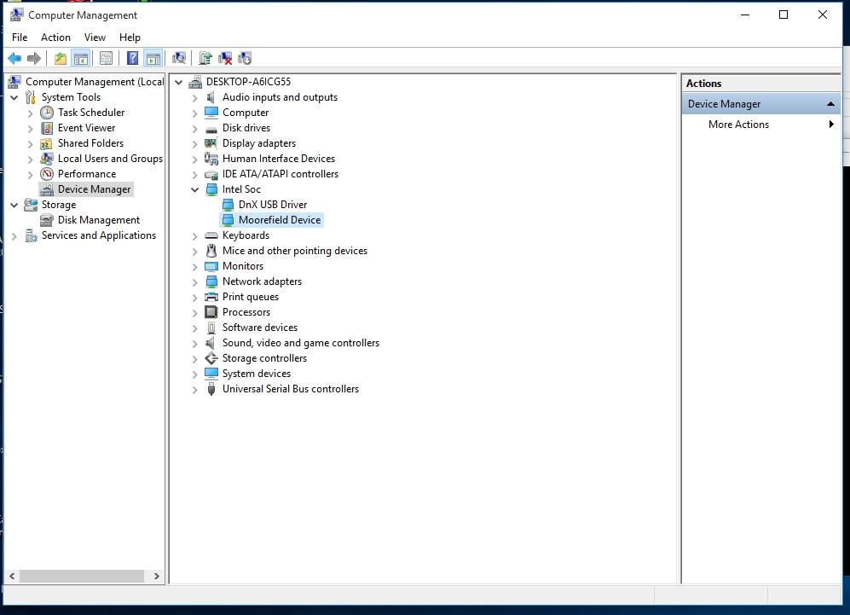Select Disk Management in the left tree

pyautogui.click(x=98, y=220)
